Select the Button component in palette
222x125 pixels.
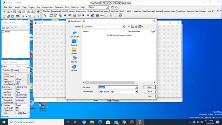tap(79, 15)
